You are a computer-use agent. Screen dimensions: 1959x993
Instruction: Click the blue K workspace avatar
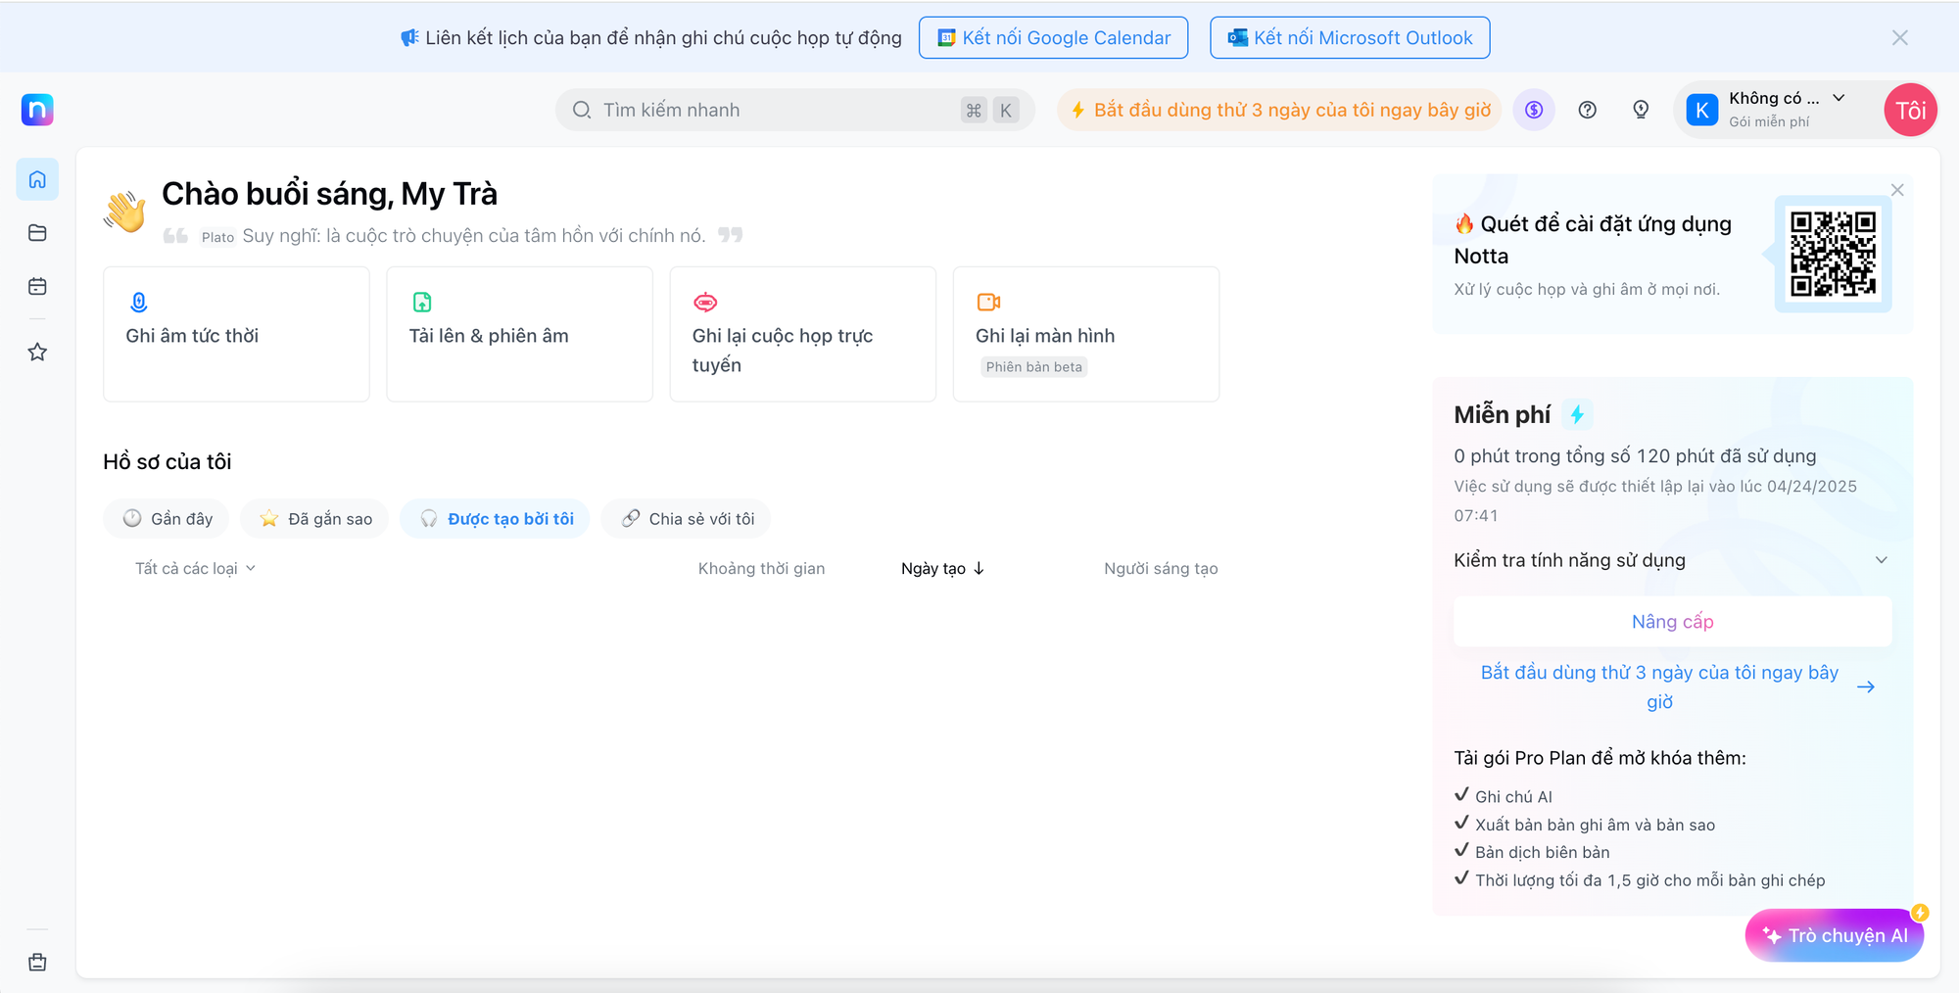(x=1702, y=110)
